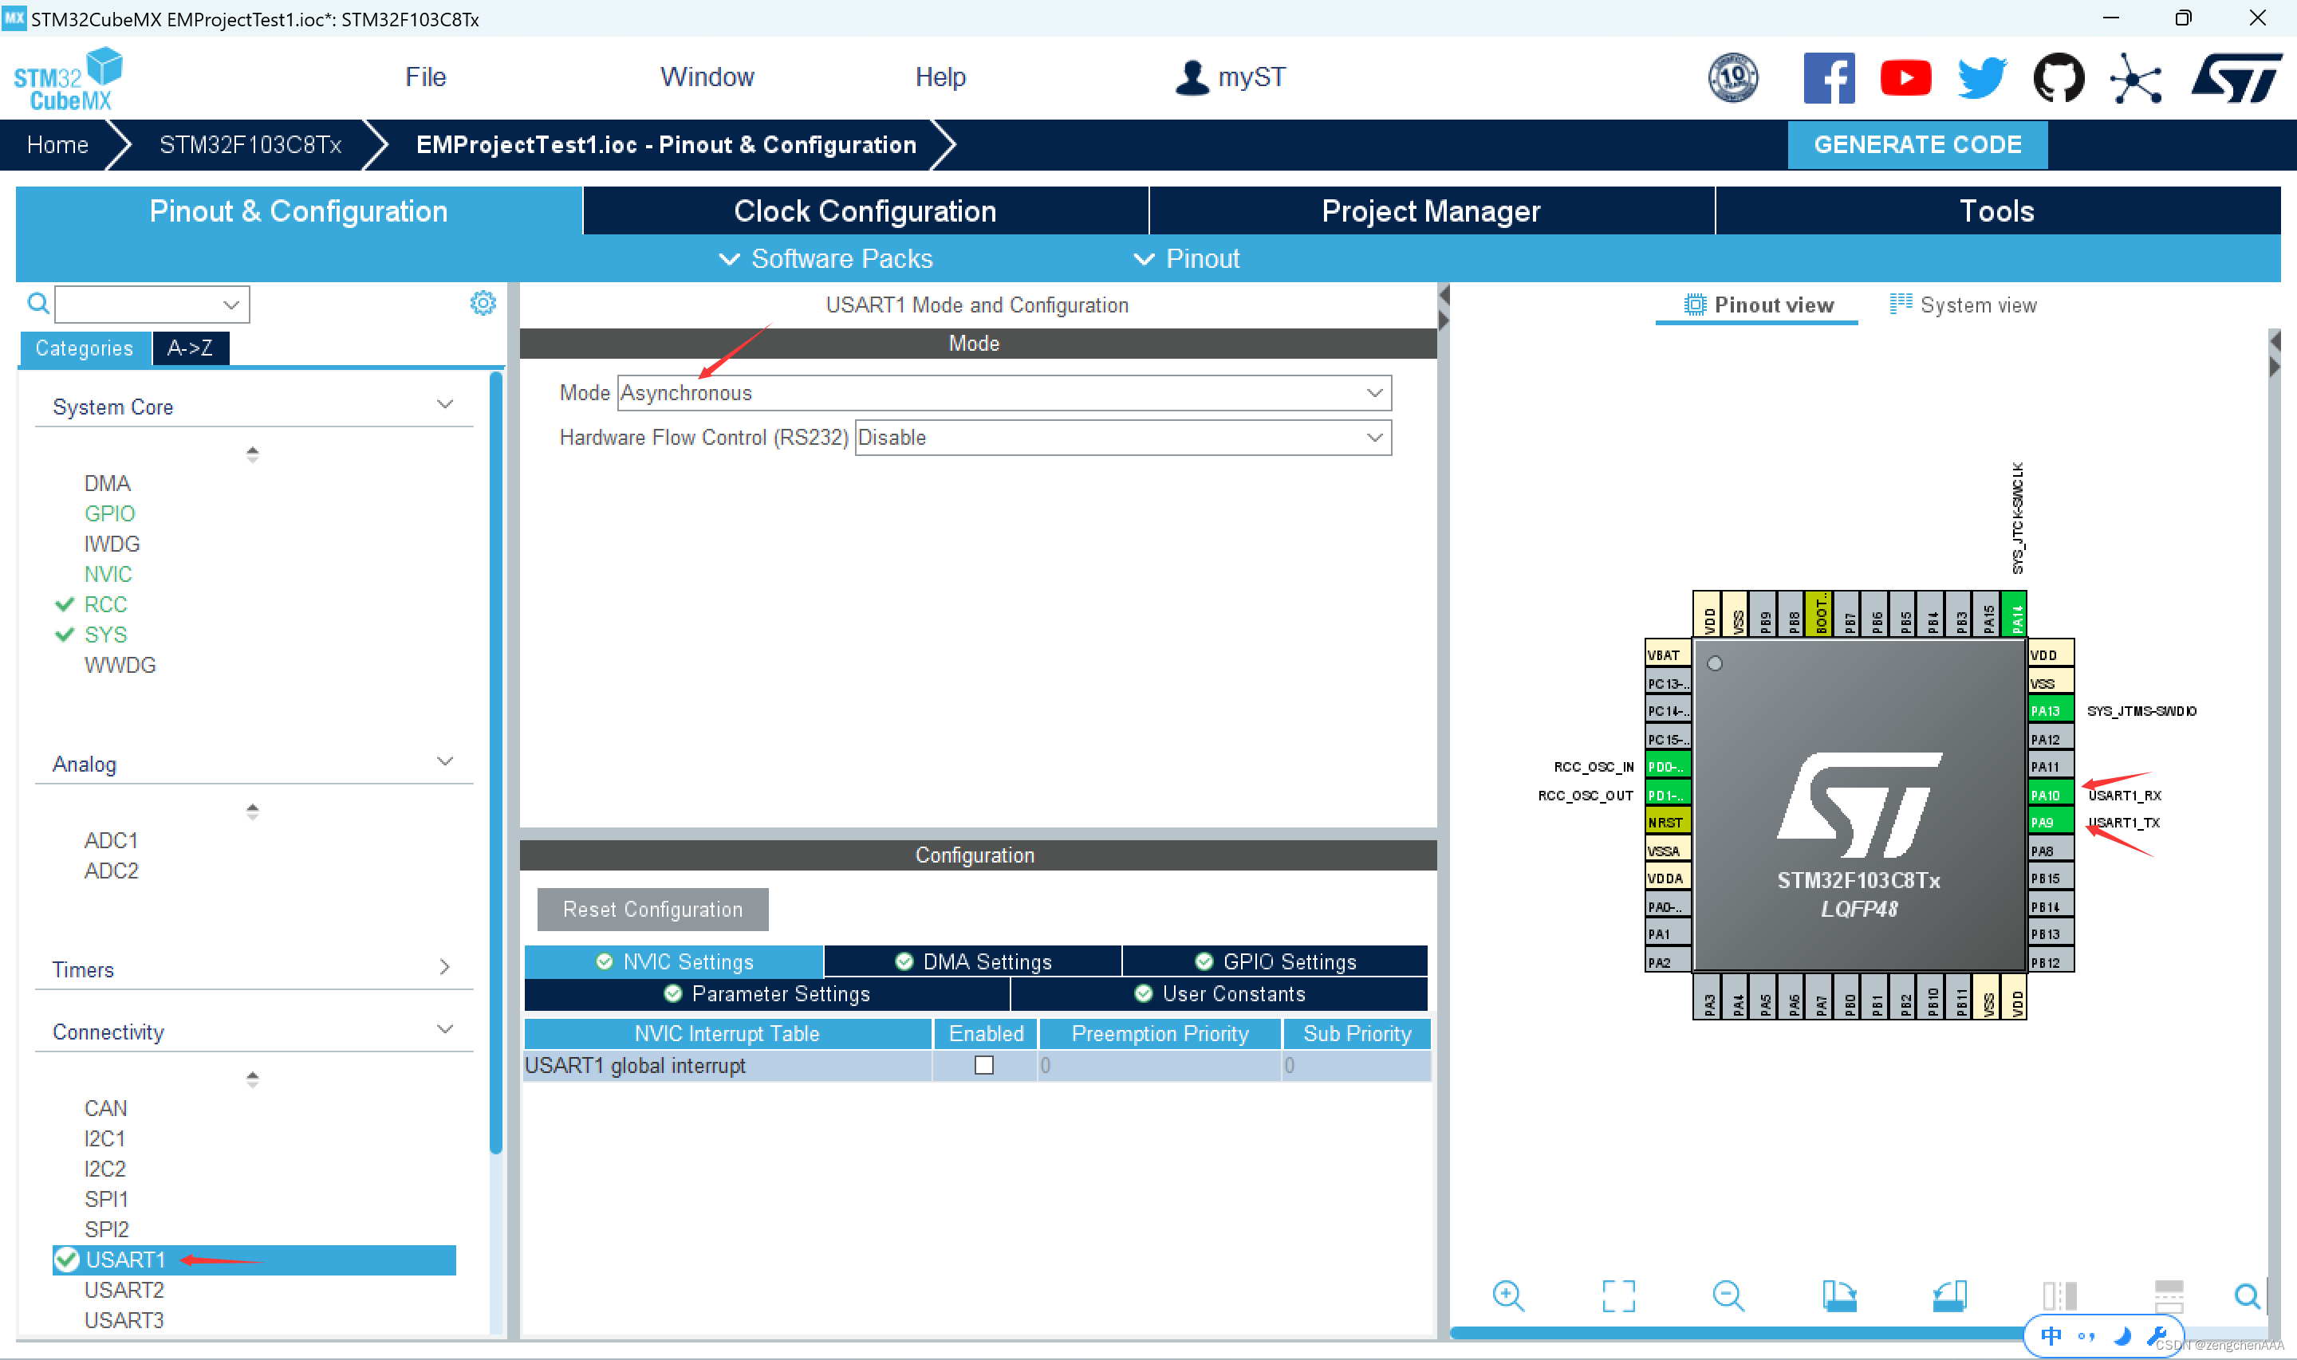Rotate the chip counter-clockwise
This screenshot has height=1360, width=2297.
click(1948, 1296)
